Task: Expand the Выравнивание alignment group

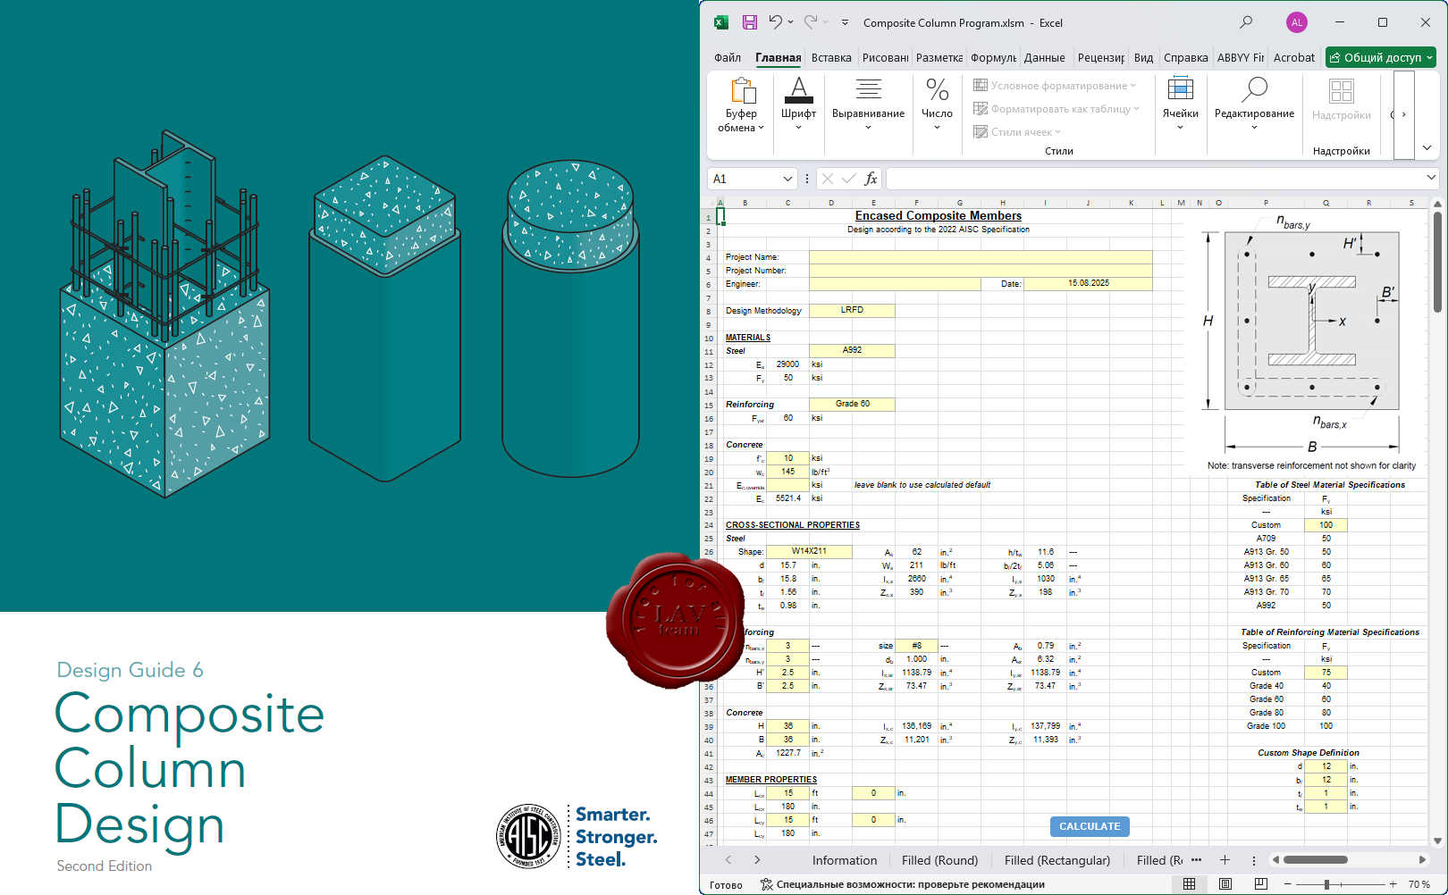Action: pos(868,104)
